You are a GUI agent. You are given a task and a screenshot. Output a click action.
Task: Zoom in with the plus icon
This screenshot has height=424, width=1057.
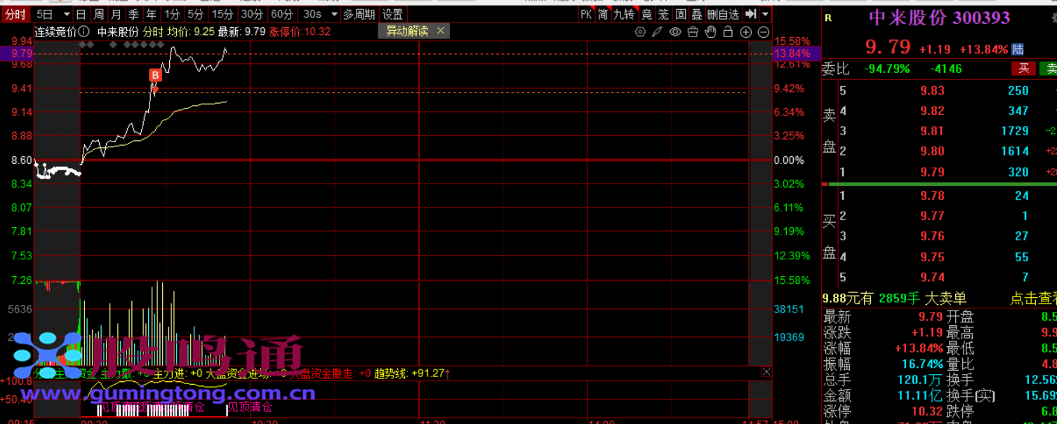(746, 32)
